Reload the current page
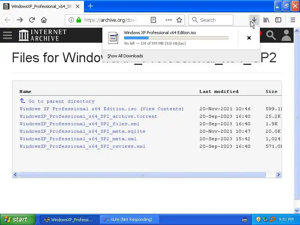300x225 pixels. pos(32,20)
